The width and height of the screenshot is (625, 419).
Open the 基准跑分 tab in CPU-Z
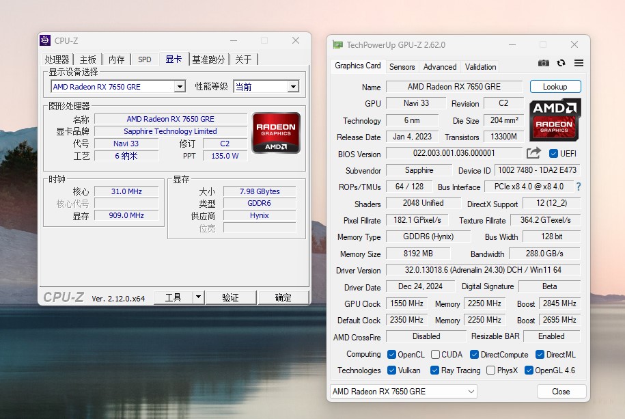click(x=208, y=59)
